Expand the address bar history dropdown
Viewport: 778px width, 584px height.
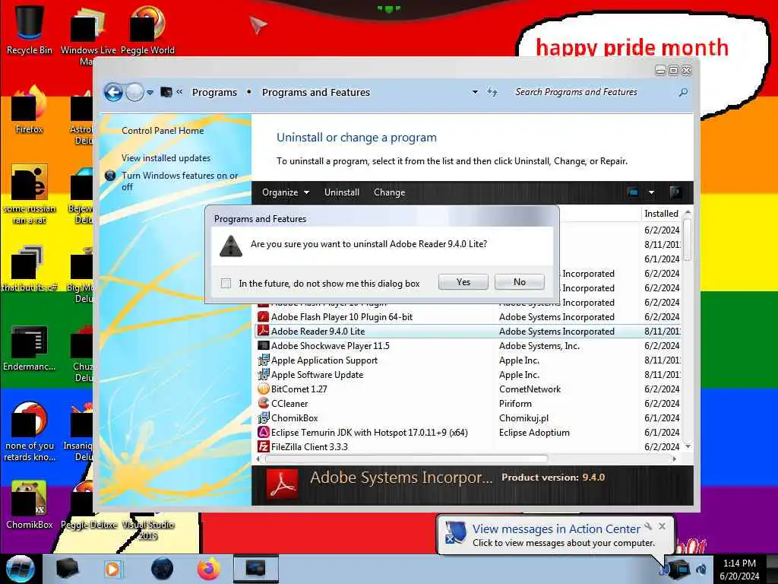[x=475, y=92]
